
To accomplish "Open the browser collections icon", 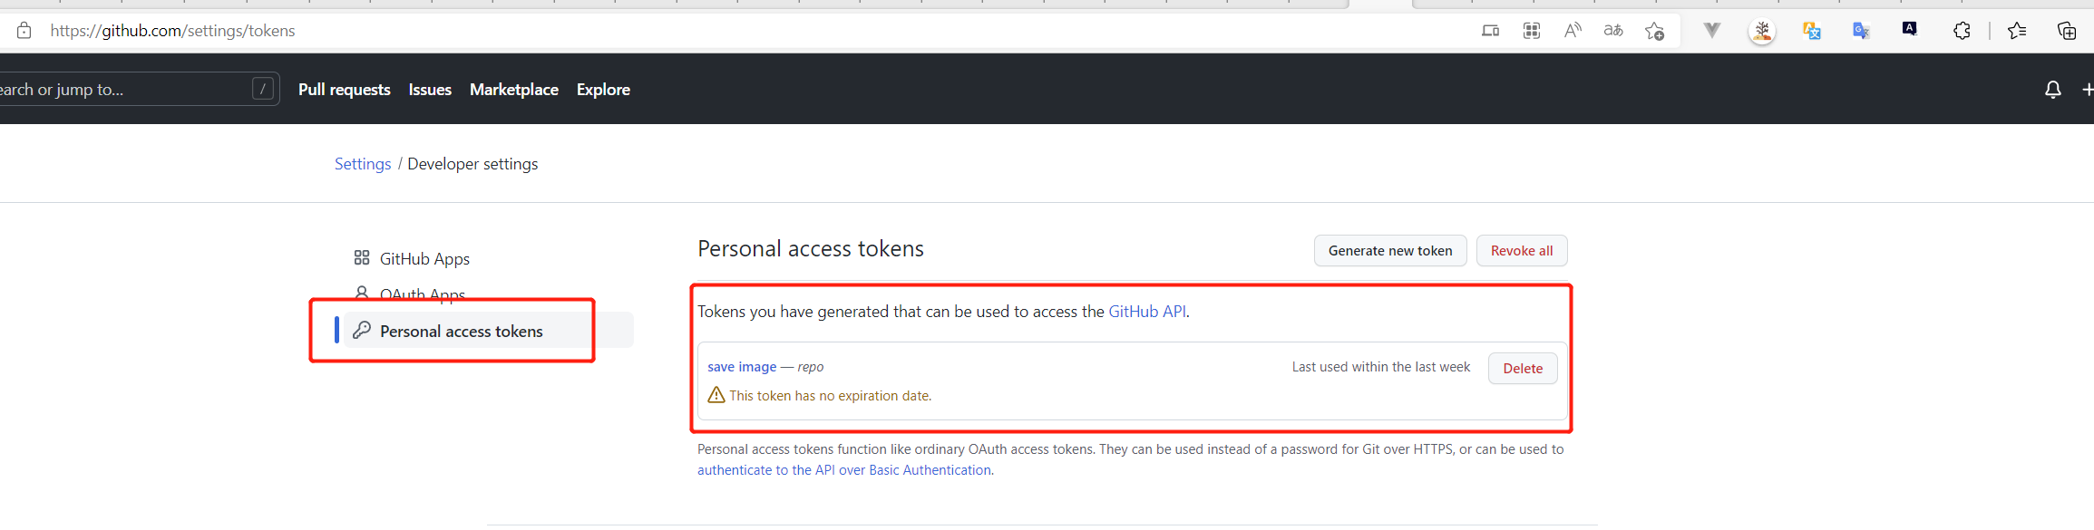I will click(x=2067, y=31).
